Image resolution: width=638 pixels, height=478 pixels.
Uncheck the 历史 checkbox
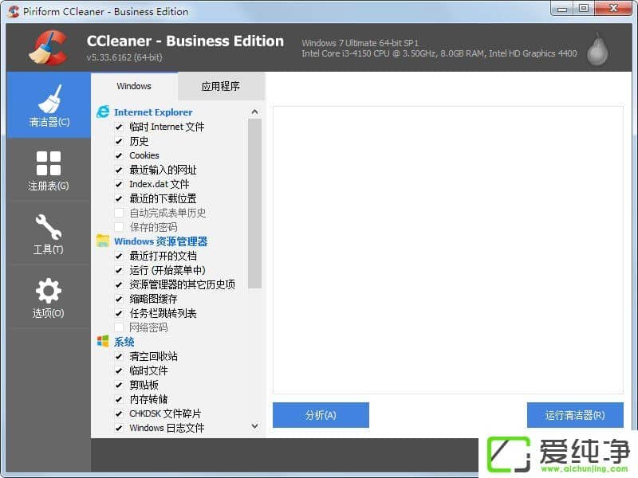click(x=119, y=142)
